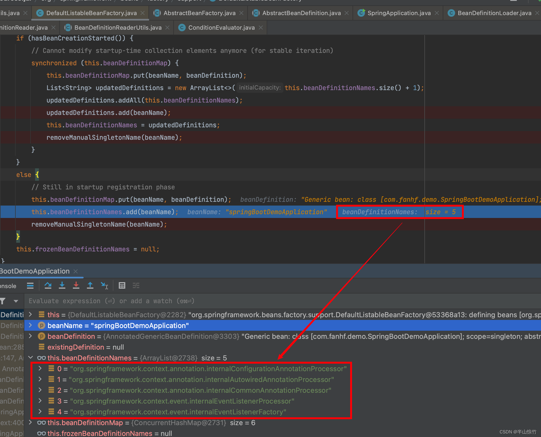
Task: Expand list element 1 internalAutowiredAnnotationProcessor
Action: (x=40, y=379)
